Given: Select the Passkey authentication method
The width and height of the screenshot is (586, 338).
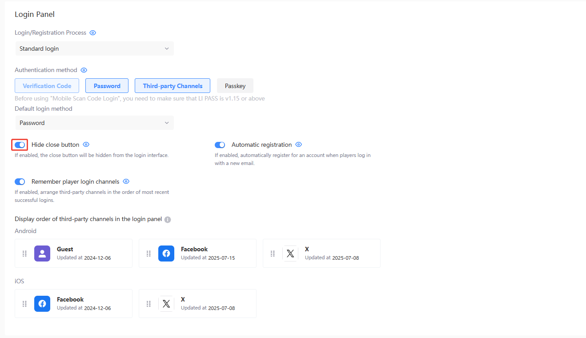Looking at the screenshot, I should [x=235, y=85].
